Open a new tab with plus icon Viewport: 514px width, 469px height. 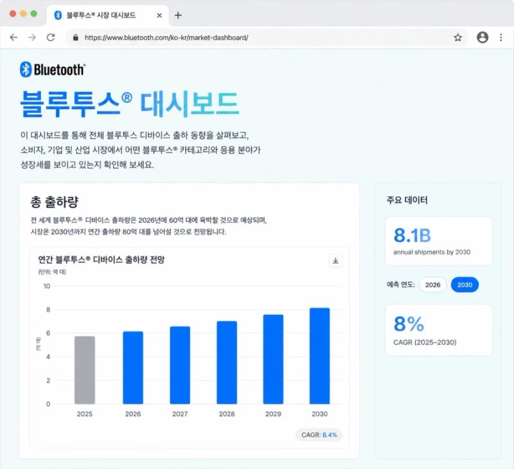[x=178, y=15]
